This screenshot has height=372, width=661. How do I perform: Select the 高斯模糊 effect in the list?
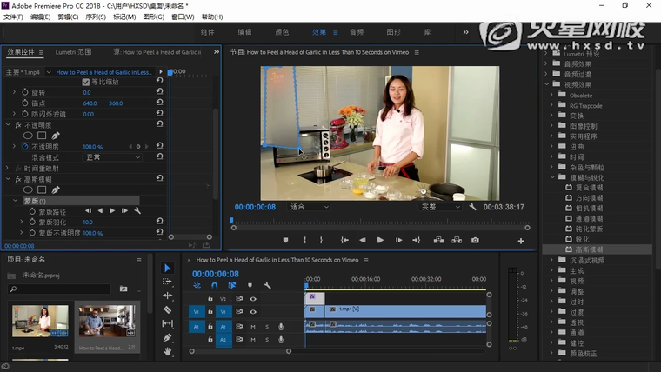tap(589, 249)
